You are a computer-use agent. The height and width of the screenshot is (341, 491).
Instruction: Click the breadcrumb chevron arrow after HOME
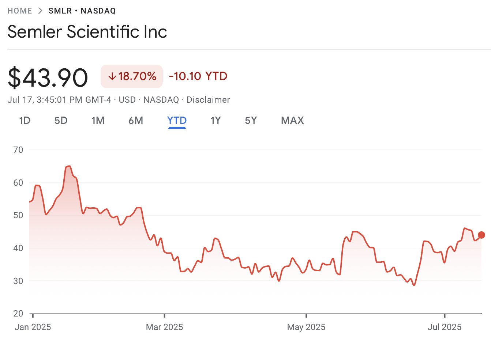pos(40,11)
